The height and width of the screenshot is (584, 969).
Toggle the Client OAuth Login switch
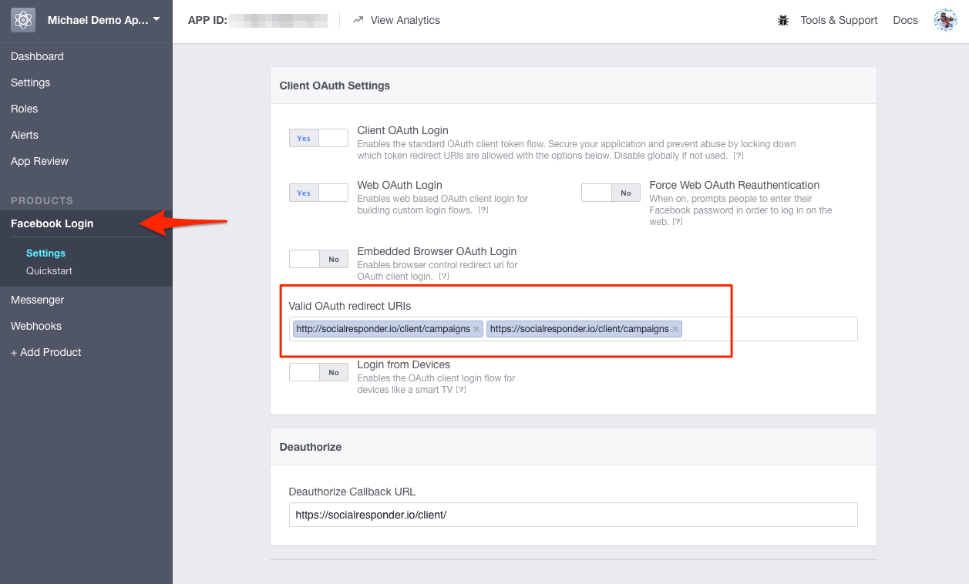[318, 138]
